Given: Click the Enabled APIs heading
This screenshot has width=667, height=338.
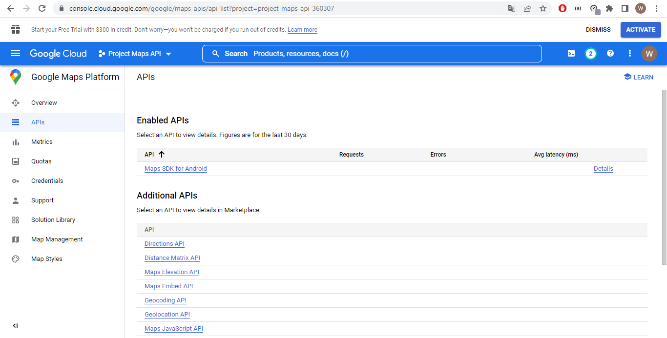Looking at the screenshot, I should point(163,120).
